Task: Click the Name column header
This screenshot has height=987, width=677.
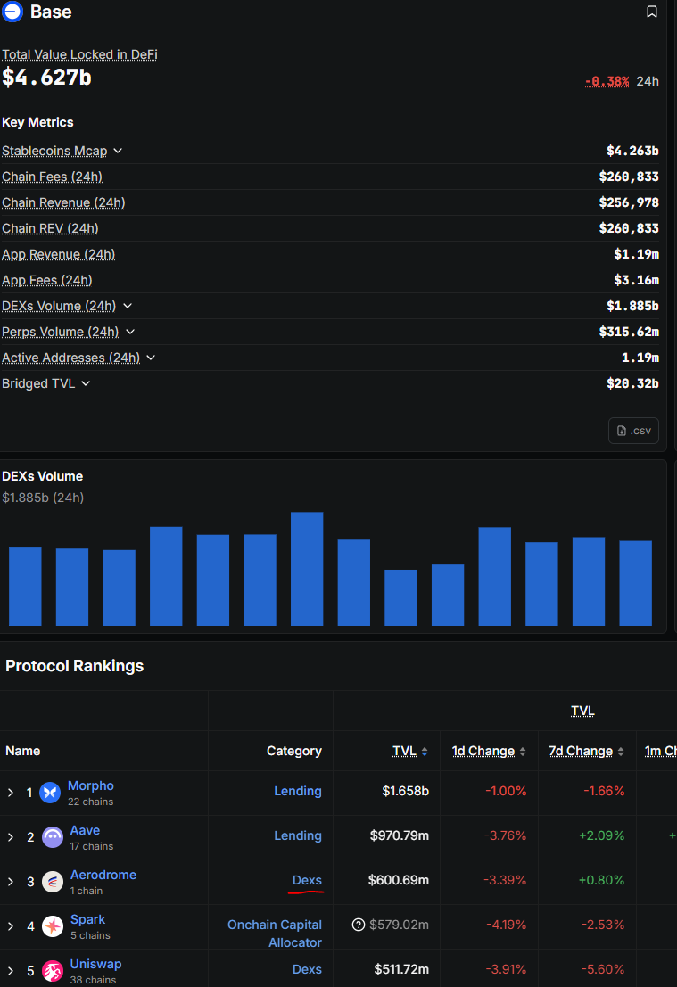Action: (22, 751)
